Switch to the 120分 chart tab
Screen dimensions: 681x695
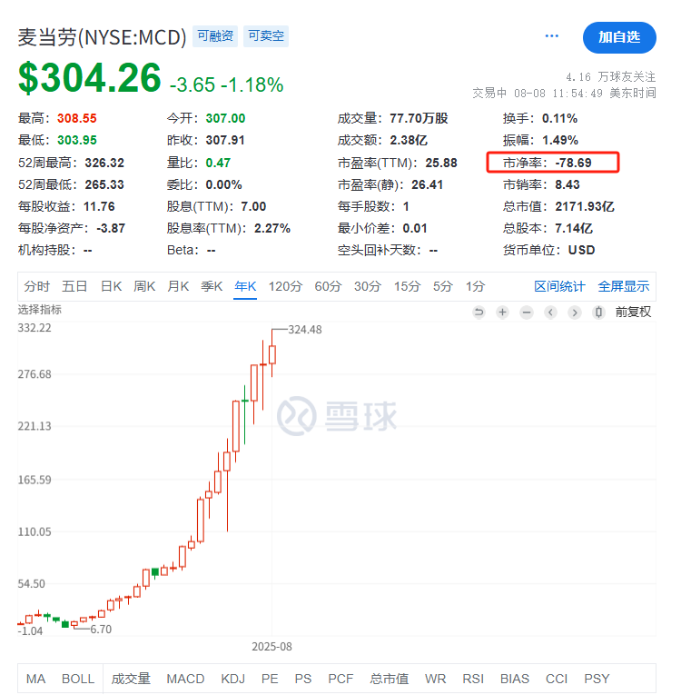(x=285, y=286)
